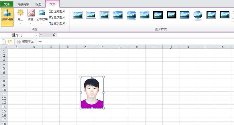Expand the 更正 dropdown arrow
The height and width of the screenshot is (125, 234).
pos(20,23)
